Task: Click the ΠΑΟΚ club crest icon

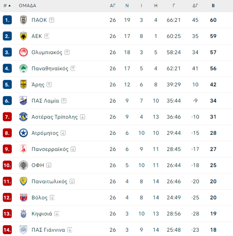Action: click(x=23, y=20)
